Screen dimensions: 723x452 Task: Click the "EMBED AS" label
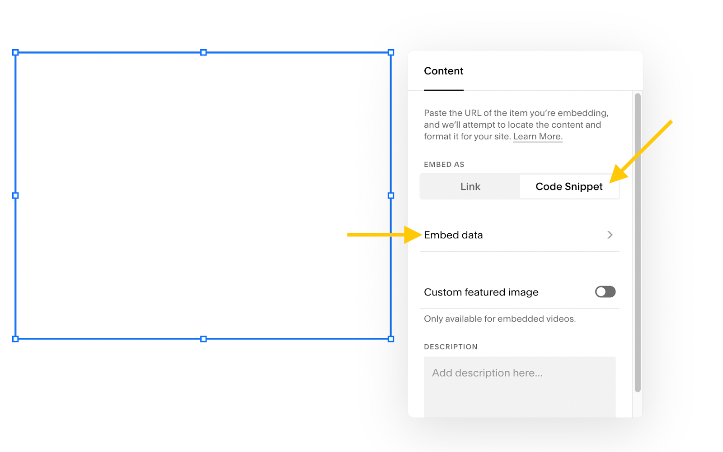point(444,165)
